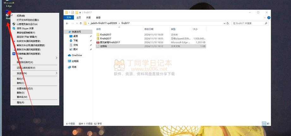This screenshot has height=136, width=291.
Task: Unpin 图片 using its pin icon
Action: tap(91, 49)
